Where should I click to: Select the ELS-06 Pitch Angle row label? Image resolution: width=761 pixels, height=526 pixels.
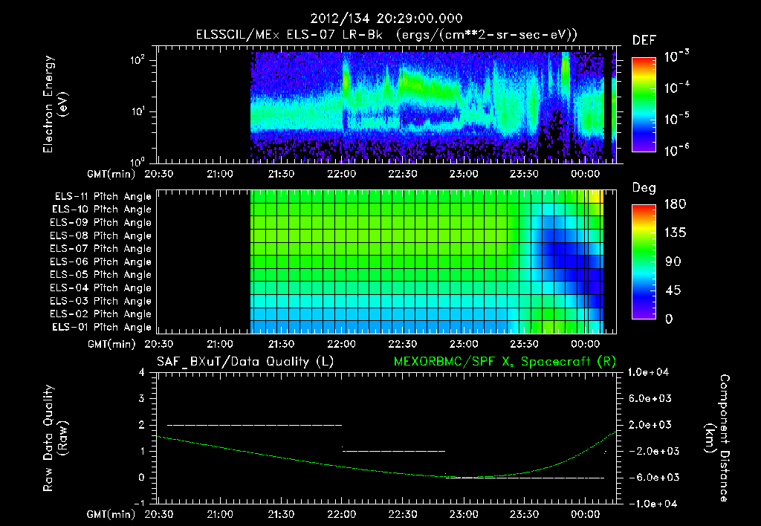[x=101, y=262]
